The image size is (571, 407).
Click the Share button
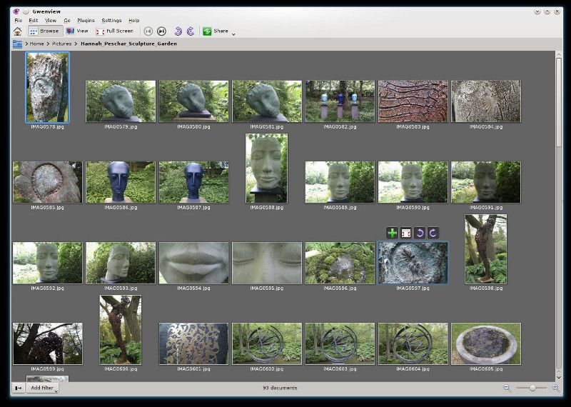pos(216,31)
